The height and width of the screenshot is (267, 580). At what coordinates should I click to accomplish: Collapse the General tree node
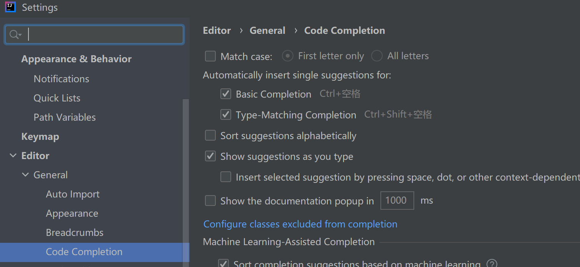(x=25, y=175)
